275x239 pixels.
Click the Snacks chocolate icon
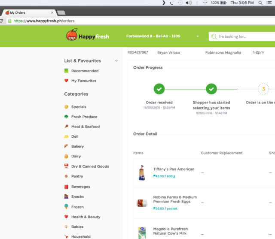(x=66, y=197)
